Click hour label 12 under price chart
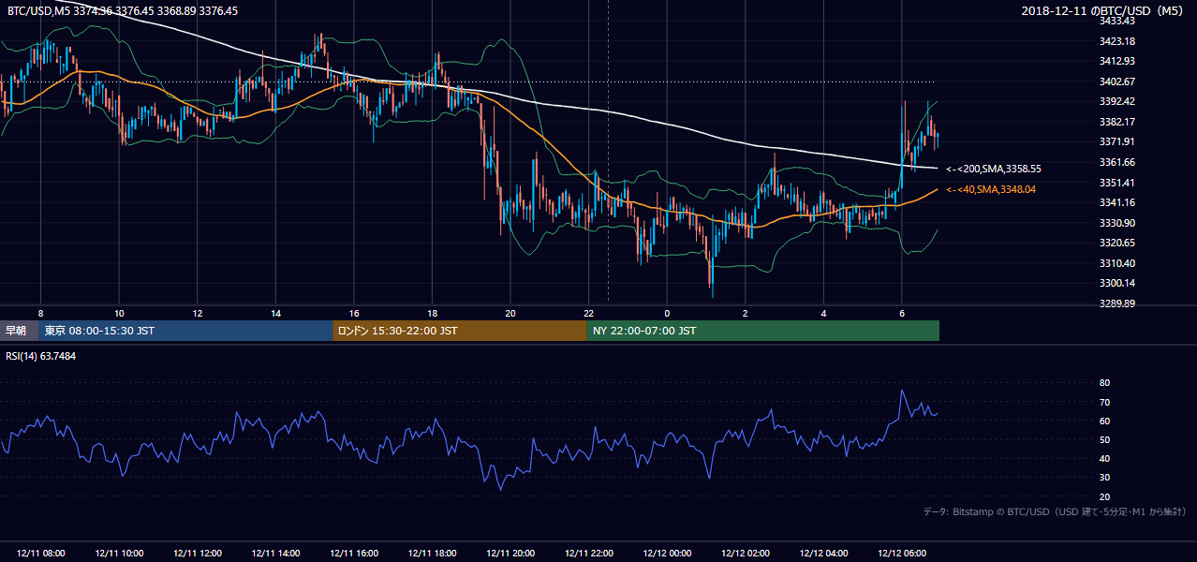Viewport: 1197px width, 562px height. click(x=198, y=313)
